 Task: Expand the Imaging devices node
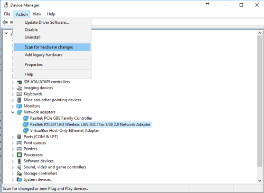(x=13, y=88)
